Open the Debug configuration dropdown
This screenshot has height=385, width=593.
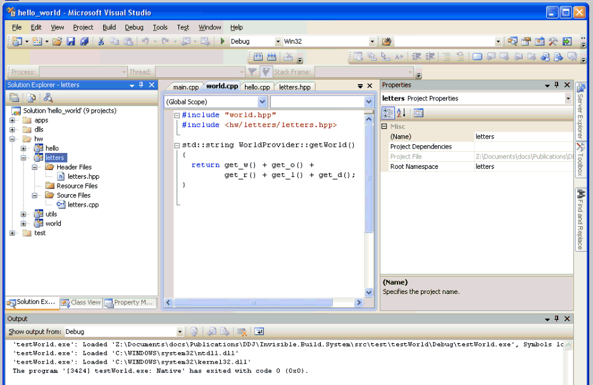(x=278, y=42)
